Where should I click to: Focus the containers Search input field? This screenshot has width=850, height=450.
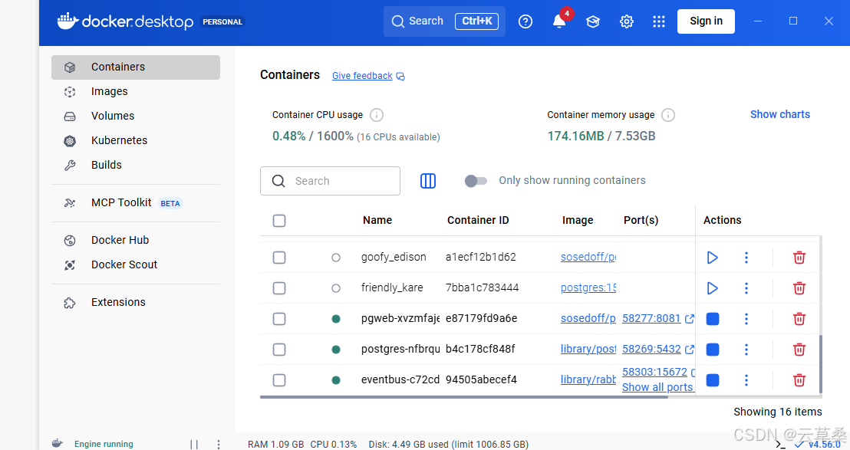(330, 181)
